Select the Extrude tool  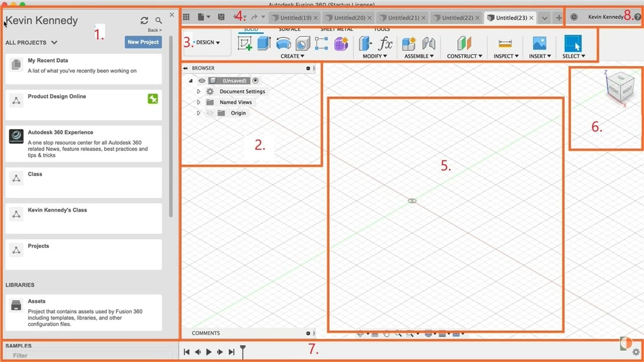[x=264, y=43]
